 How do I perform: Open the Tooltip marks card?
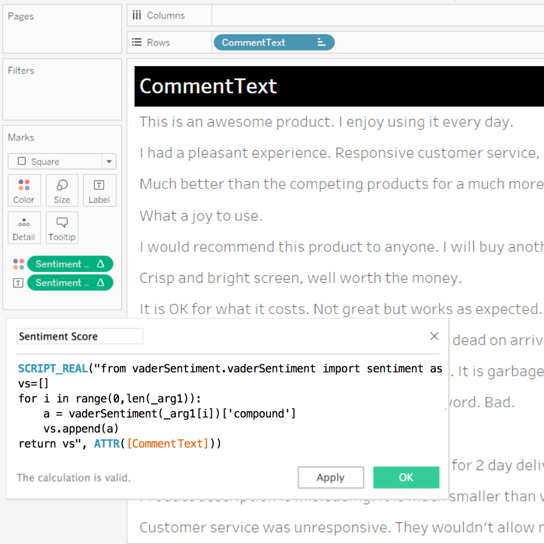62,228
